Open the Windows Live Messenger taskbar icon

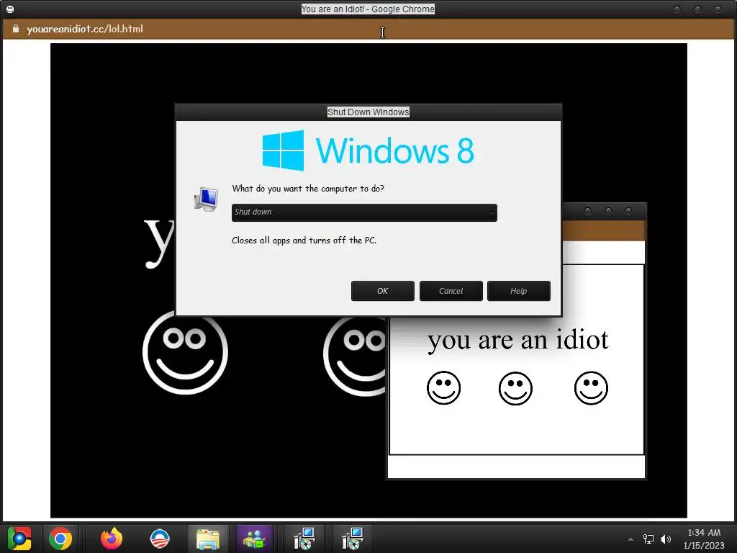254,539
